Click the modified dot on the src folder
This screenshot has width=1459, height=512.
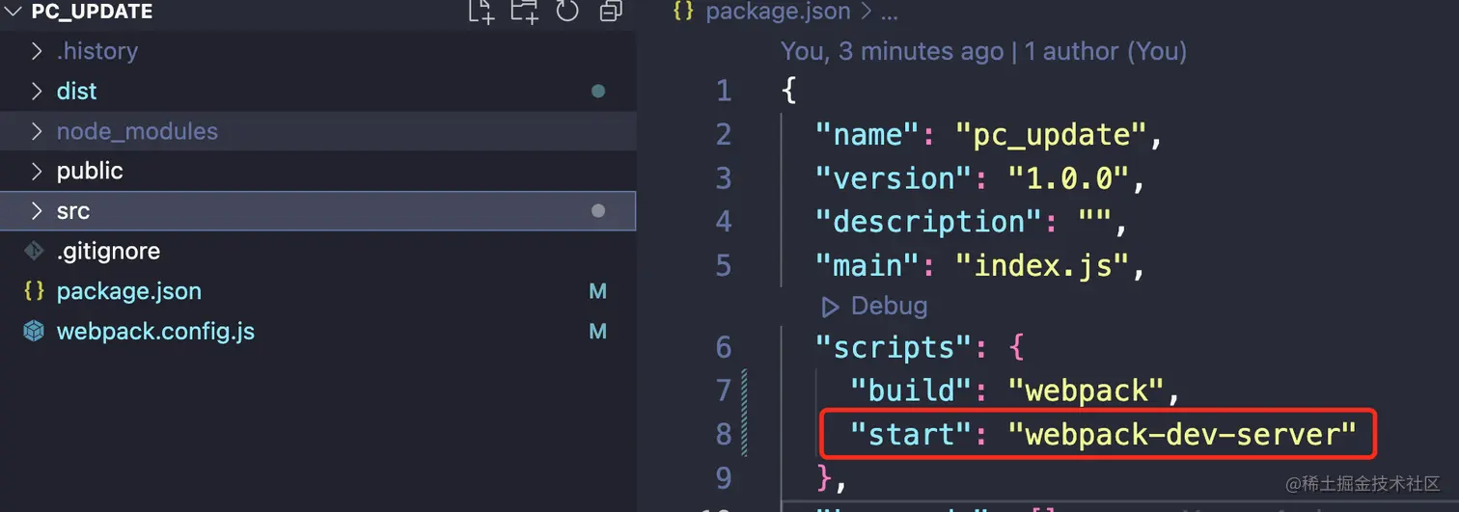click(x=598, y=210)
